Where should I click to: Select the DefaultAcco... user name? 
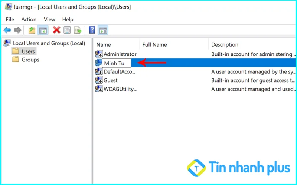120,72
